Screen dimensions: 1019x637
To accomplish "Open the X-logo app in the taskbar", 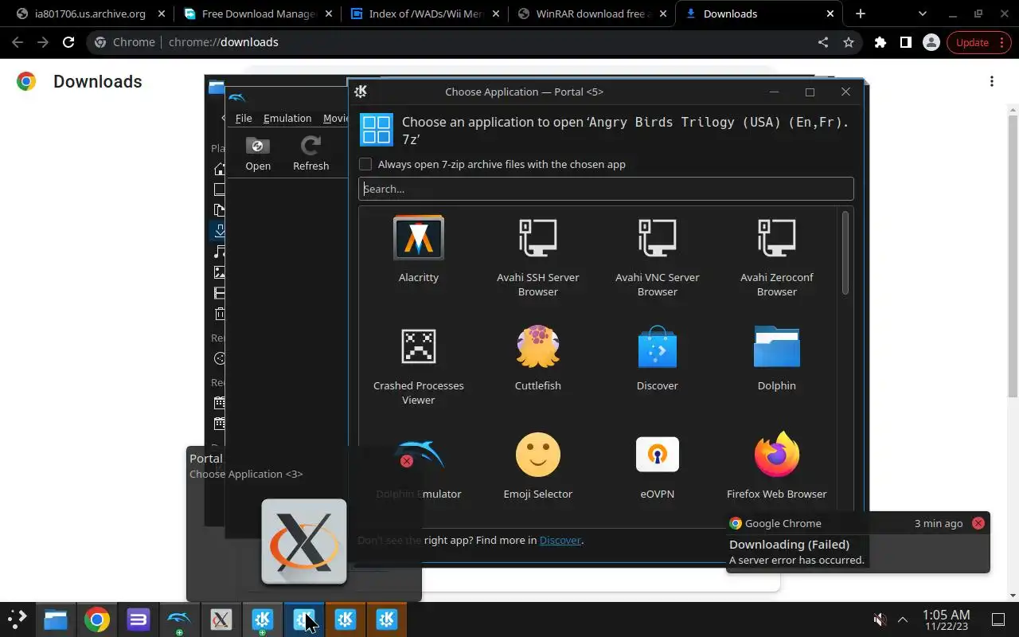I will (x=221, y=619).
